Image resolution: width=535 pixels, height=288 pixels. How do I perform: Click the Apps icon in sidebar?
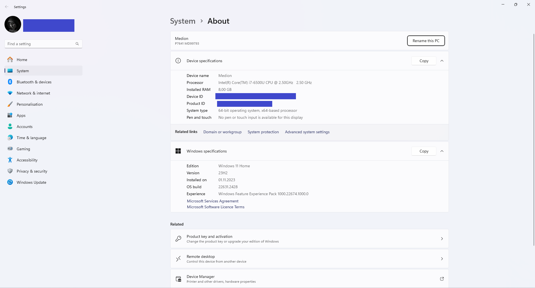(10, 115)
